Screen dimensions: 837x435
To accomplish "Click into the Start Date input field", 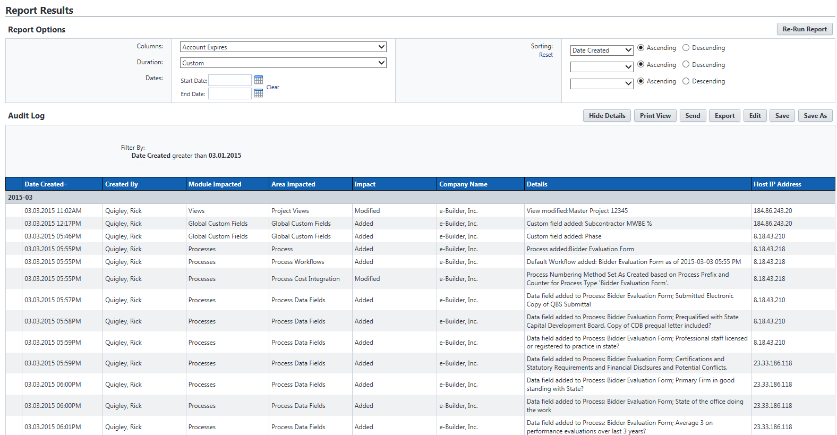I will tap(229, 80).
